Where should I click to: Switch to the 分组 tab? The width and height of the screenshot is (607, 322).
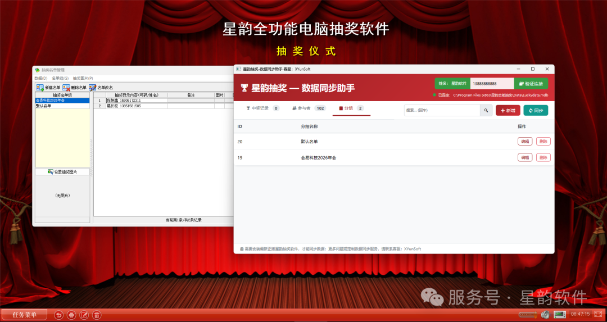coord(351,108)
